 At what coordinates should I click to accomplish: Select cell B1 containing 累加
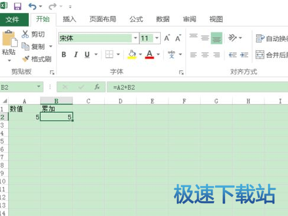[x=57, y=109]
